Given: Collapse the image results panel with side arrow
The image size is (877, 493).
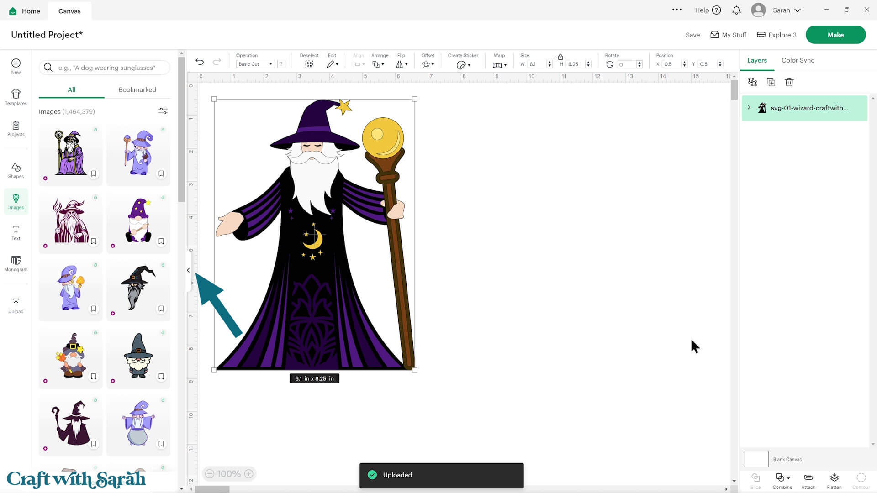Looking at the screenshot, I should pyautogui.click(x=188, y=270).
